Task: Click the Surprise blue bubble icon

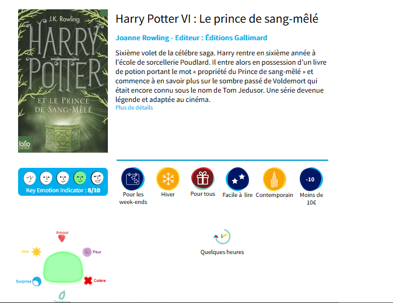Action: pos(37,281)
